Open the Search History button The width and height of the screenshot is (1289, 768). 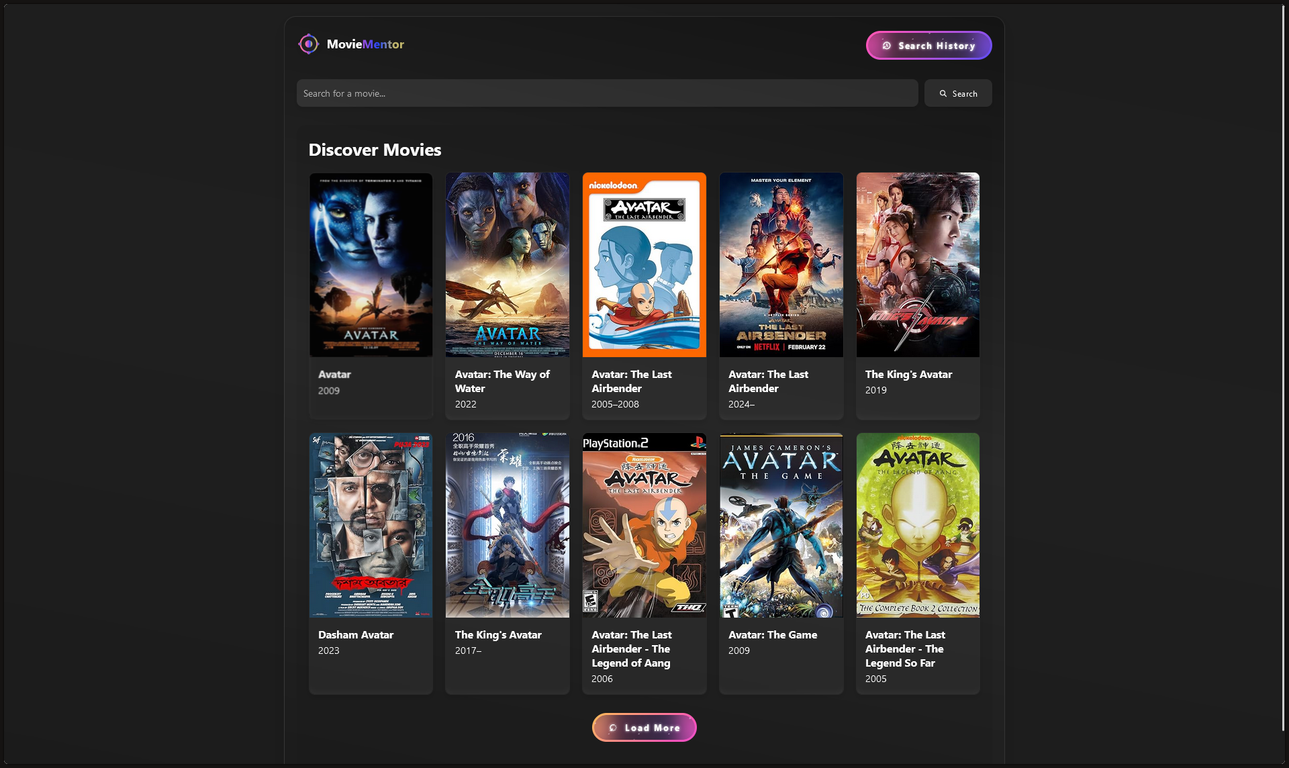[928, 46]
